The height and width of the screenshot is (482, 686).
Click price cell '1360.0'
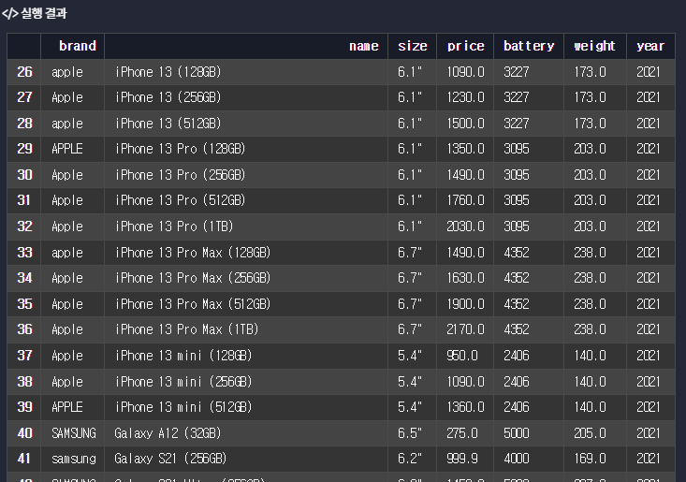pyautogui.click(x=465, y=407)
